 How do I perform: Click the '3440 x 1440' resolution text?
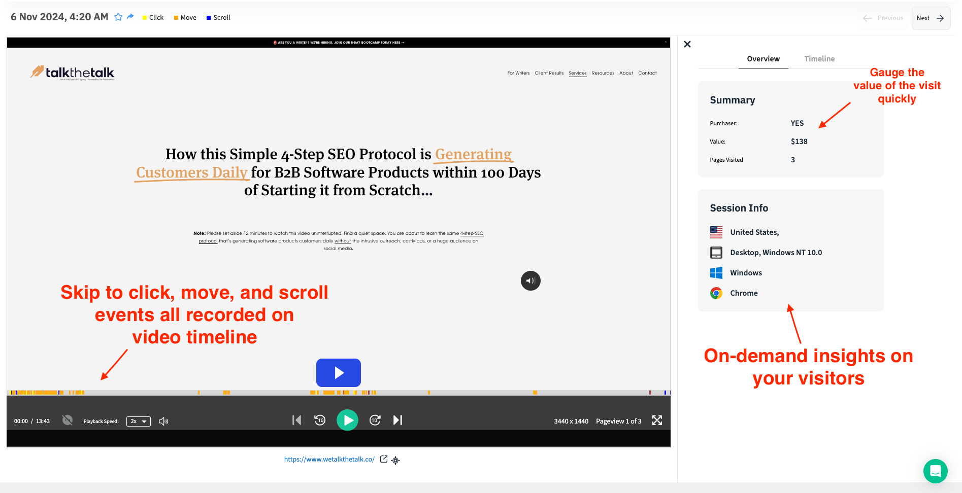click(571, 421)
